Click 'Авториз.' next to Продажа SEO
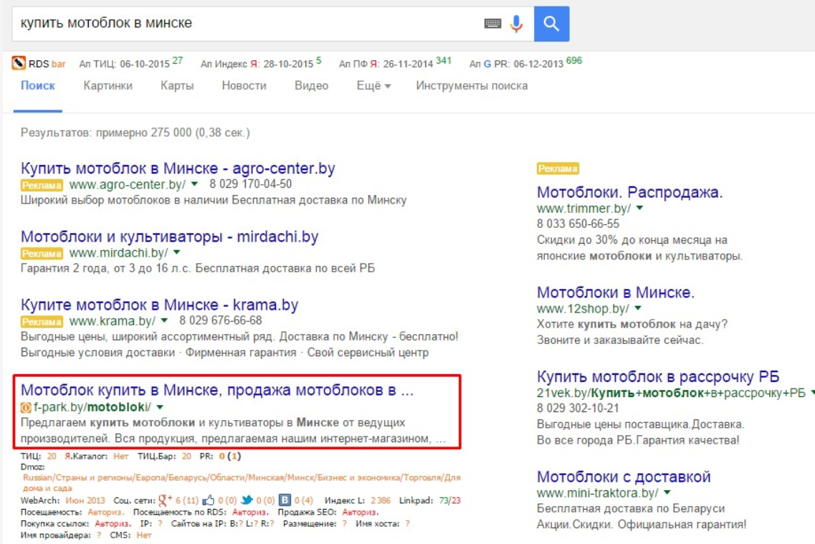Screen dimensions: 815x544 point(361,512)
